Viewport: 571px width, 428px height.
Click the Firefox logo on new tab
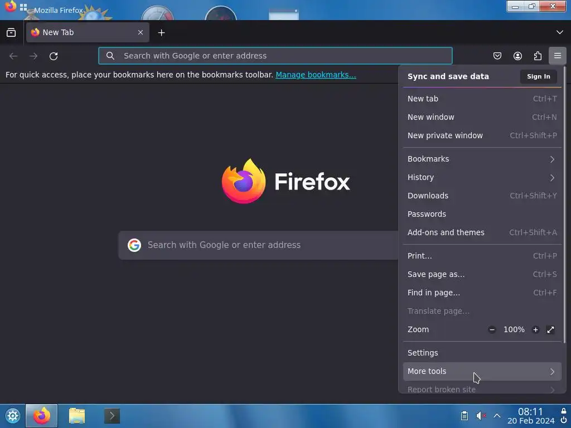(286, 181)
